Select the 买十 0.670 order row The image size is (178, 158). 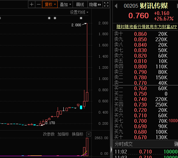click(145, 137)
